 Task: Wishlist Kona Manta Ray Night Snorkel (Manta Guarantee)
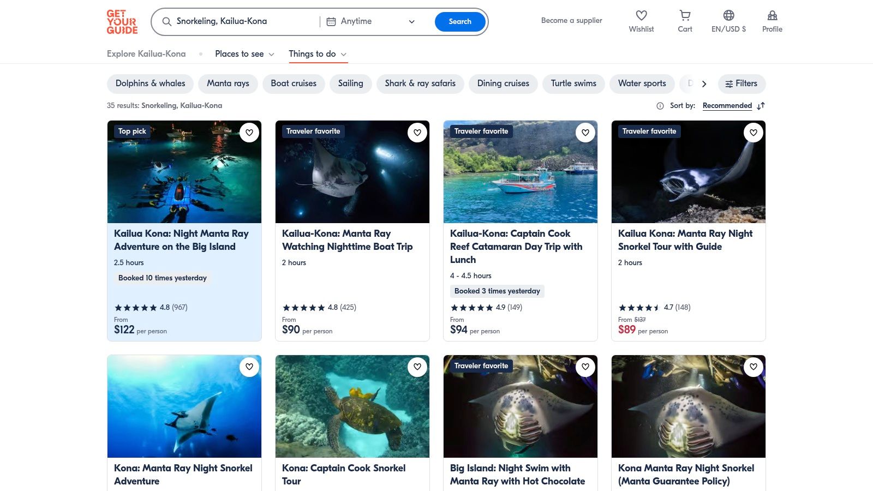tap(754, 367)
